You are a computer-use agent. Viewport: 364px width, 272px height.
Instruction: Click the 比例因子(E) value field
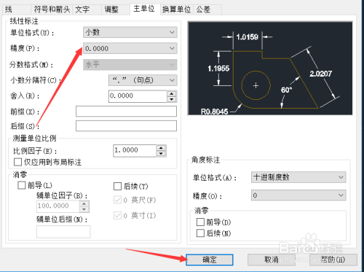click(135, 151)
